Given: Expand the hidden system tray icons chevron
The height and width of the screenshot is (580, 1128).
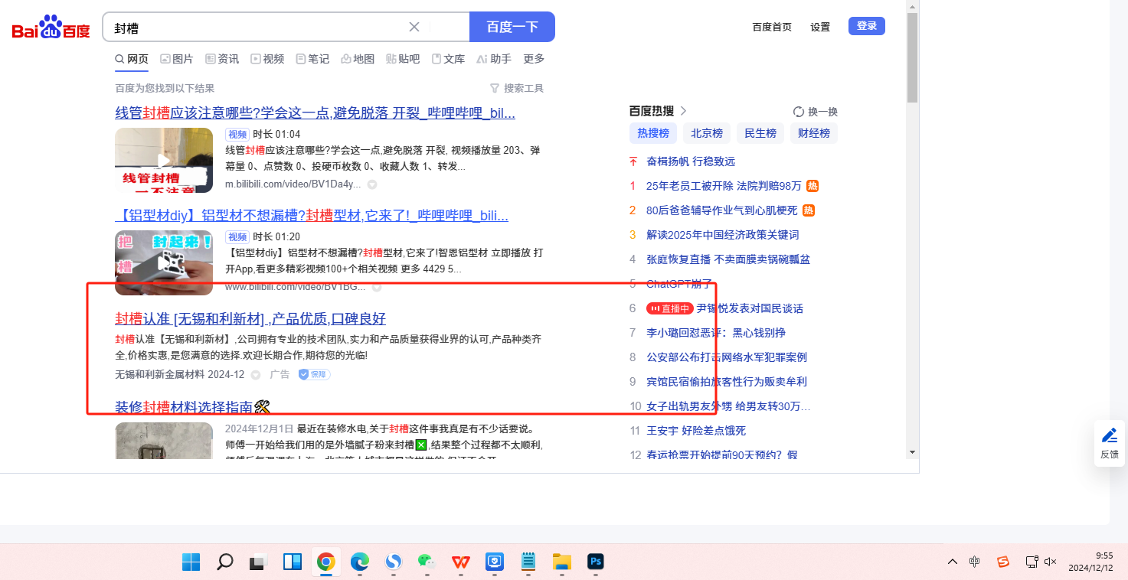Looking at the screenshot, I should 952,562.
